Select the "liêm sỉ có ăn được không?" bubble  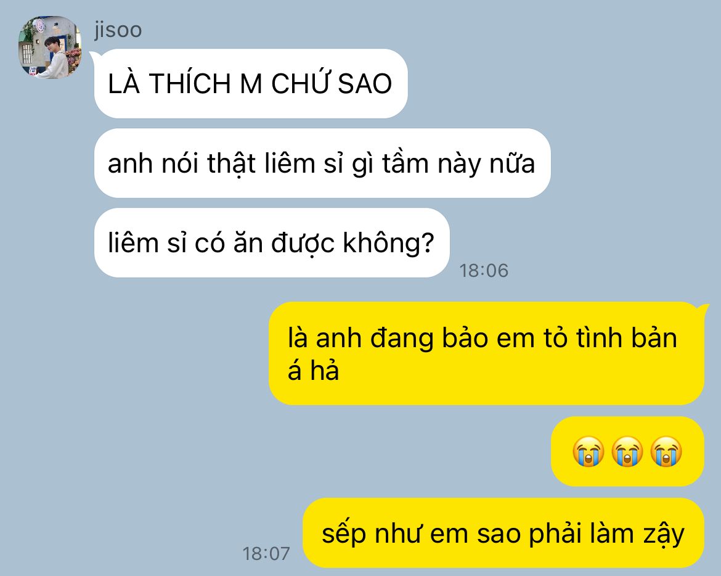(272, 243)
